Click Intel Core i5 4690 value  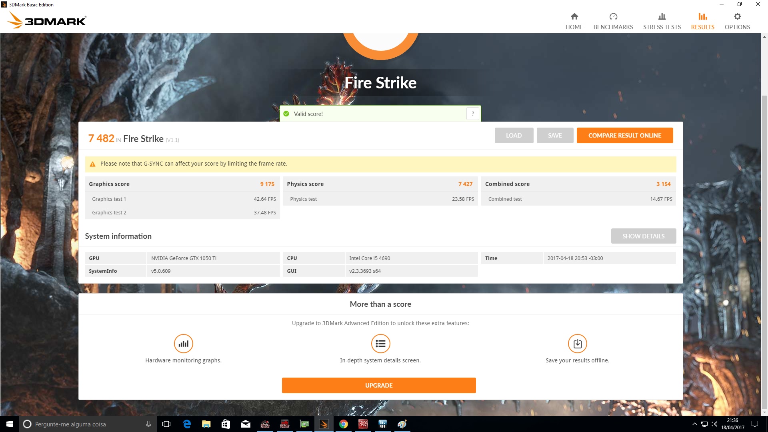click(370, 258)
